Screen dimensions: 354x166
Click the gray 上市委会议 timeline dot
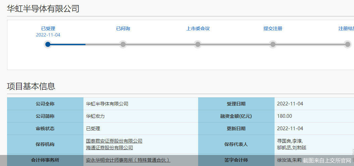198,44
